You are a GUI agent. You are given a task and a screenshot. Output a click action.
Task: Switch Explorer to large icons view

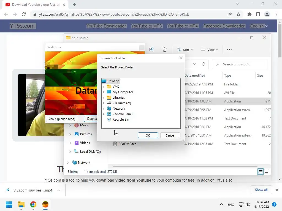click(x=267, y=171)
